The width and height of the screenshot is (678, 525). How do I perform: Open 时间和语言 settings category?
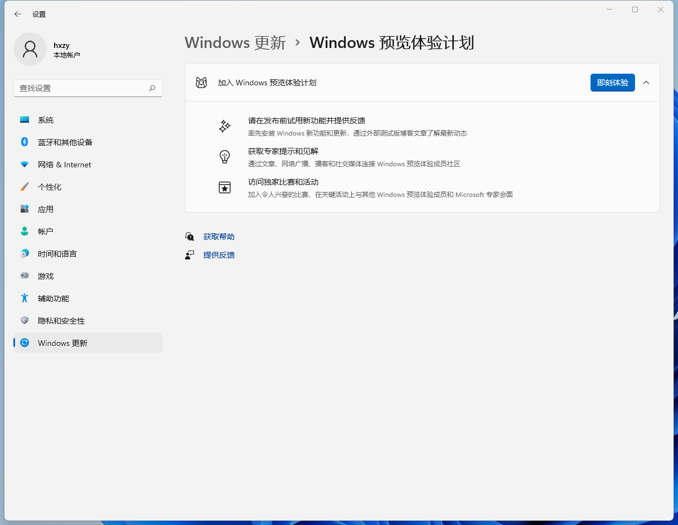coord(88,254)
